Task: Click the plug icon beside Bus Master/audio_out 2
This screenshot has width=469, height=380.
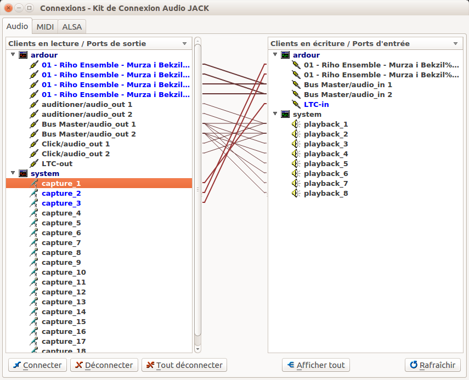Action: (x=34, y=134)
